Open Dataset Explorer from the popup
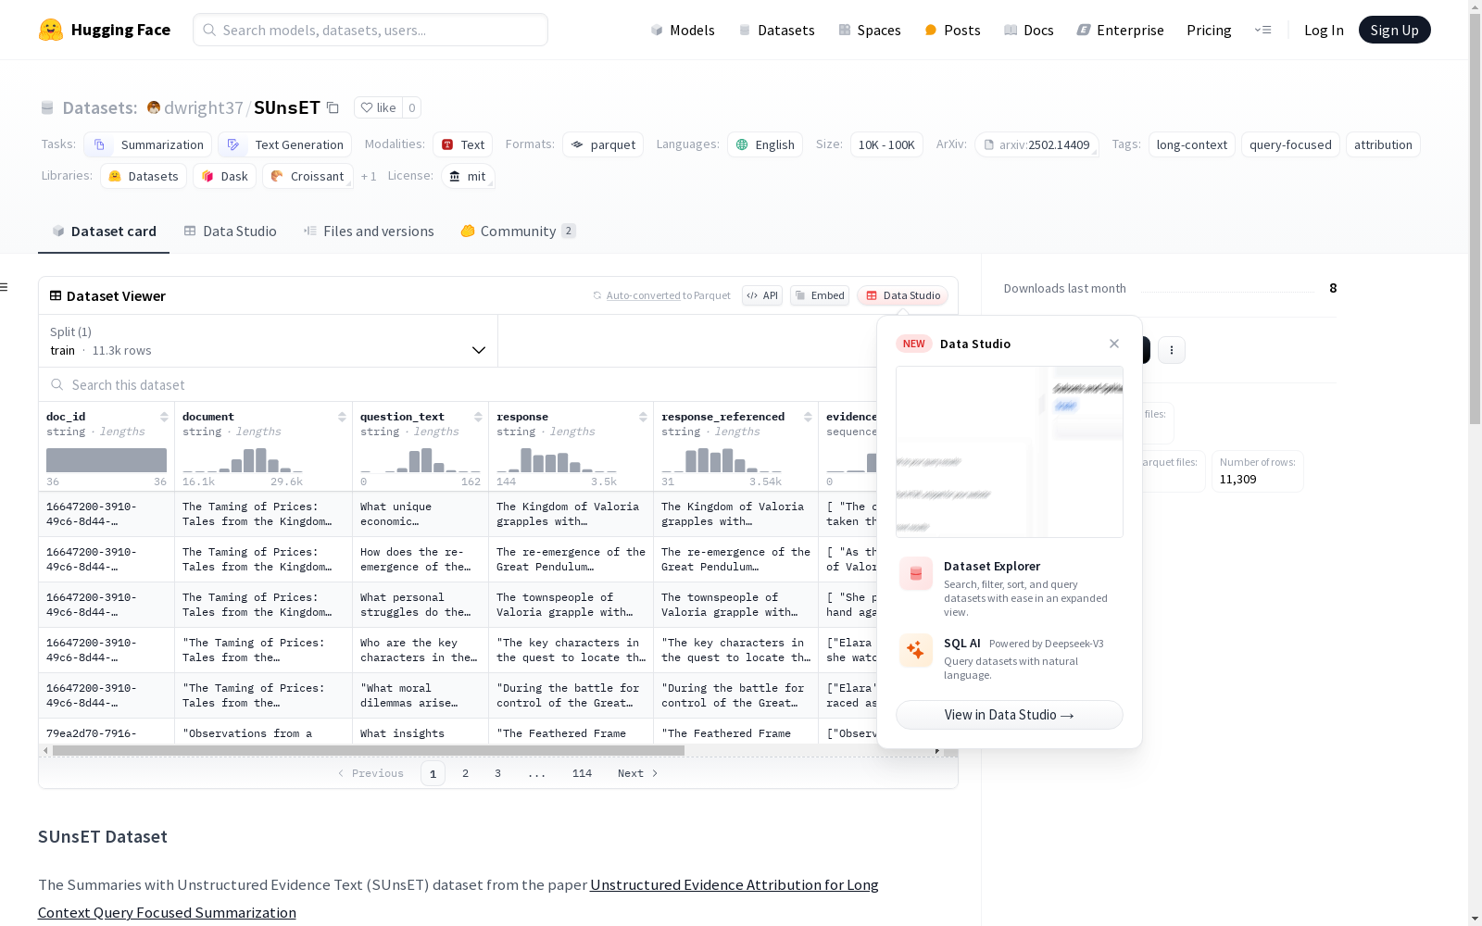The width and height of the screenshot is (1482, 926). (1010, 588)
